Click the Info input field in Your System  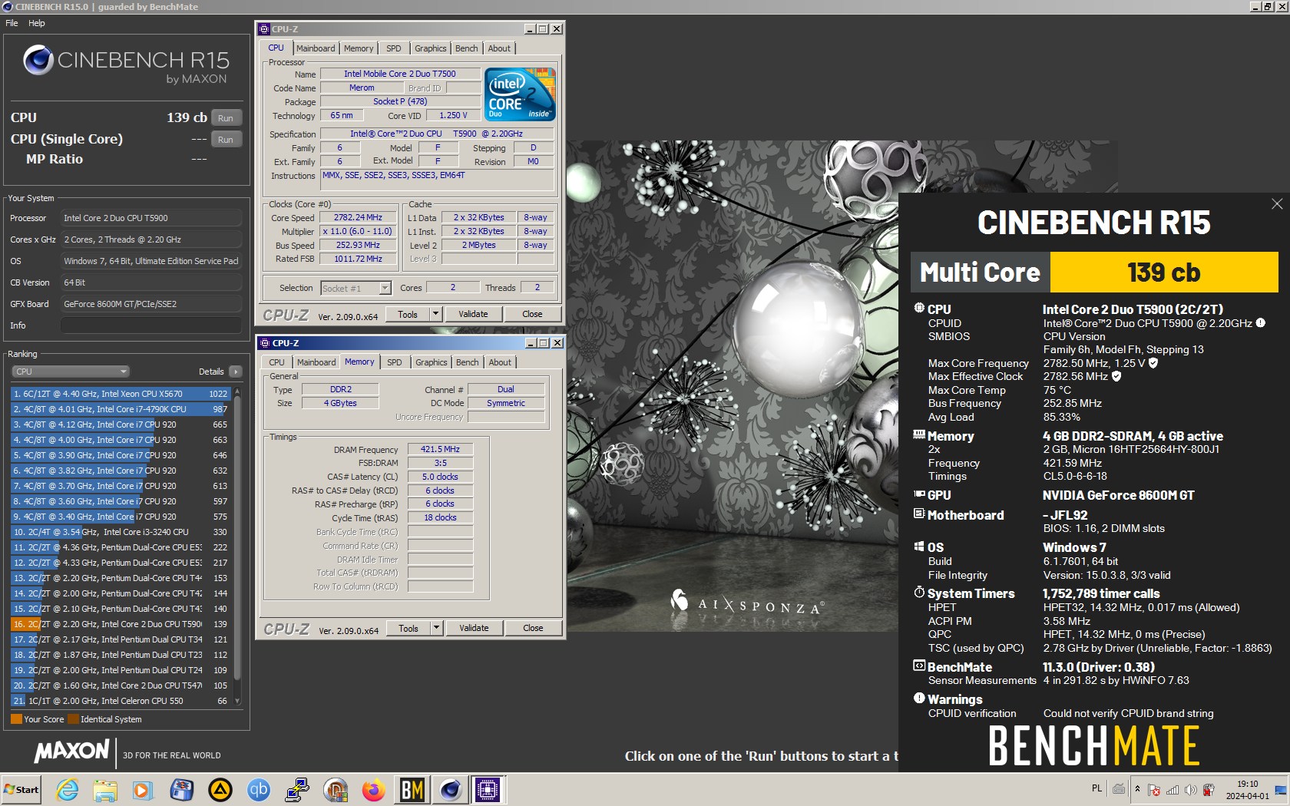tap(151, 325)
